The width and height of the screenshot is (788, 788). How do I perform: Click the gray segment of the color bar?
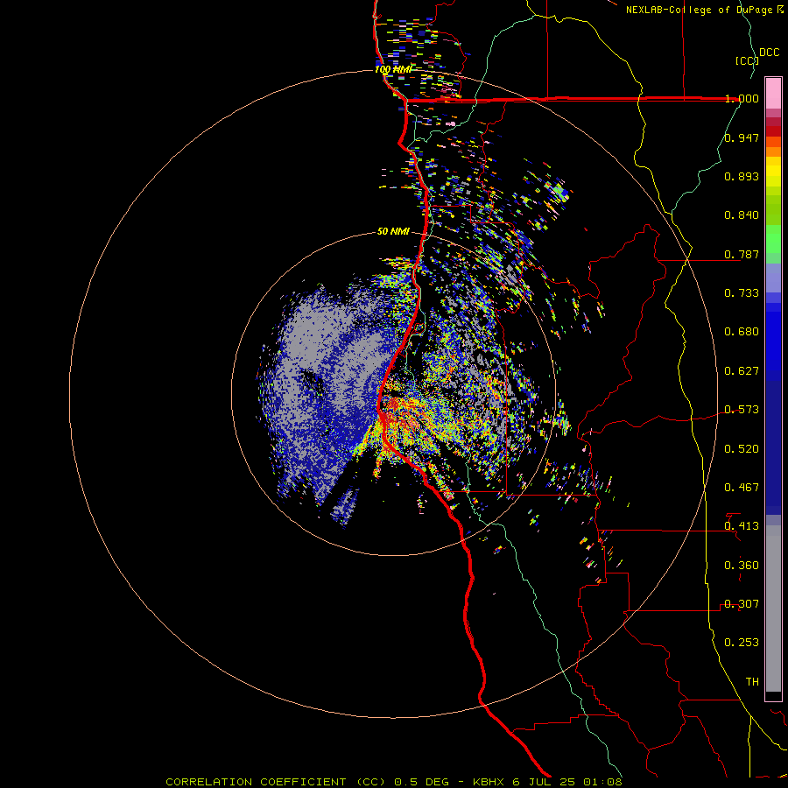pyautogui.click(x=773, y=609)
